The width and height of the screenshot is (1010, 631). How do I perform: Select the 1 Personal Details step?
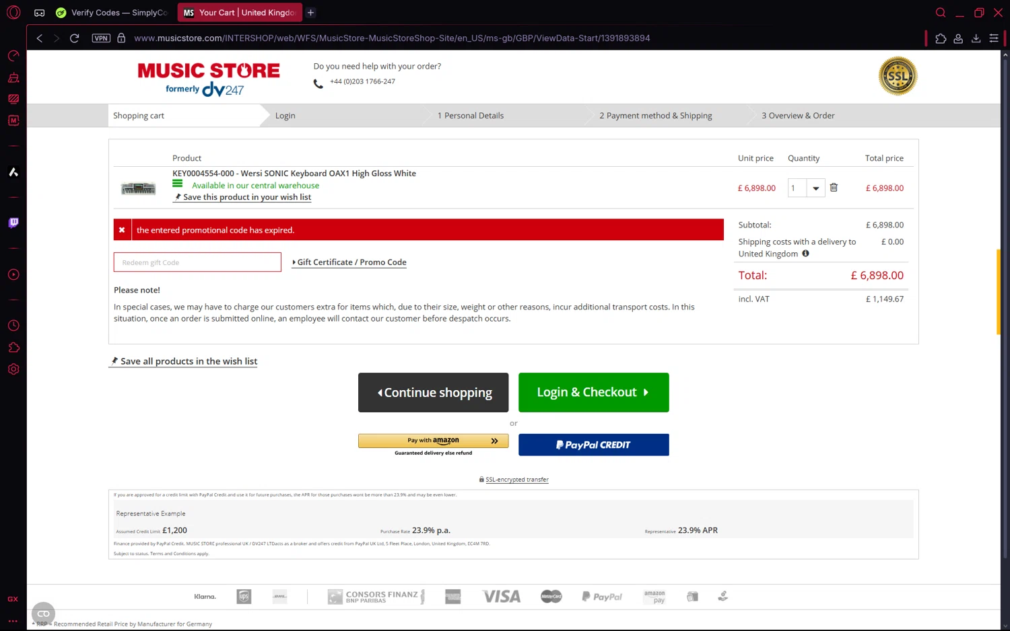point(471,116)
